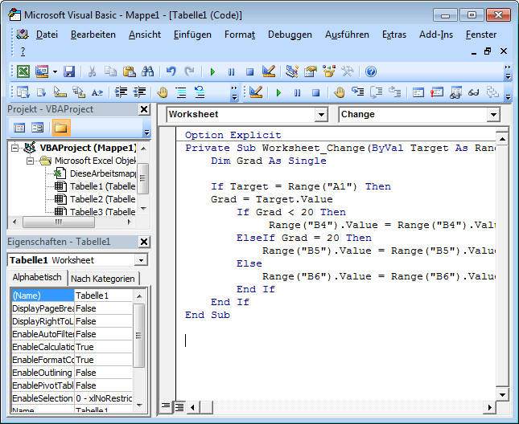
Task: Click the Parameter Info icon
Action: point(79,92)
